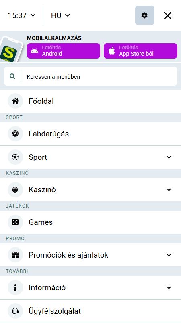Click the gift box promotions icon
This screenshot has width=181, height=323.
click(15, 255)
